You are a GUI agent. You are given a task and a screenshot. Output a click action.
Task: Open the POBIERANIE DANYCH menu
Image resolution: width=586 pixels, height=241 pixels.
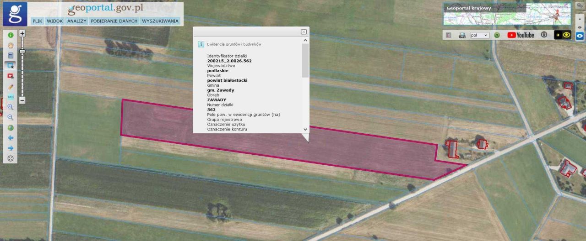(114, 21)
